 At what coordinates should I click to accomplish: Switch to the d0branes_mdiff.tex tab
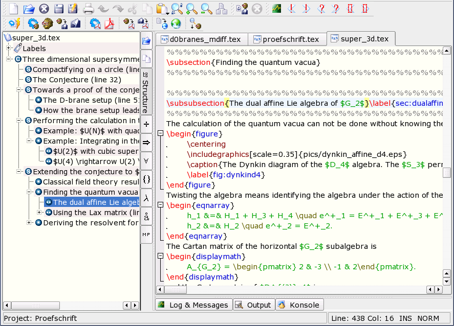pyautogui.click(x=202, y=39)
